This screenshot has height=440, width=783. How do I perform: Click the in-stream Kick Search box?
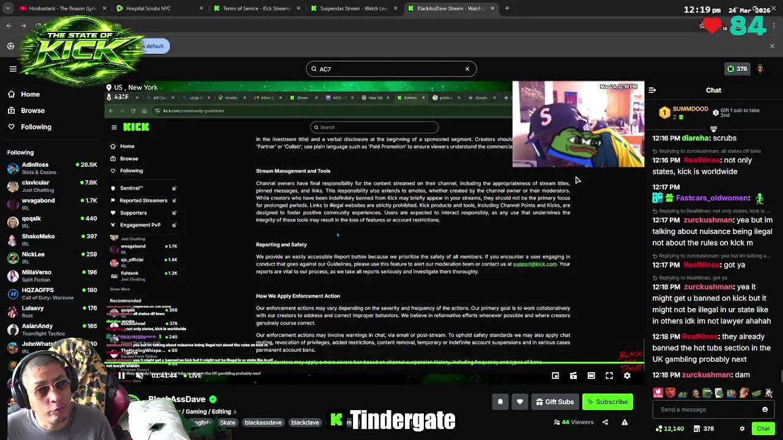point(374,127)
